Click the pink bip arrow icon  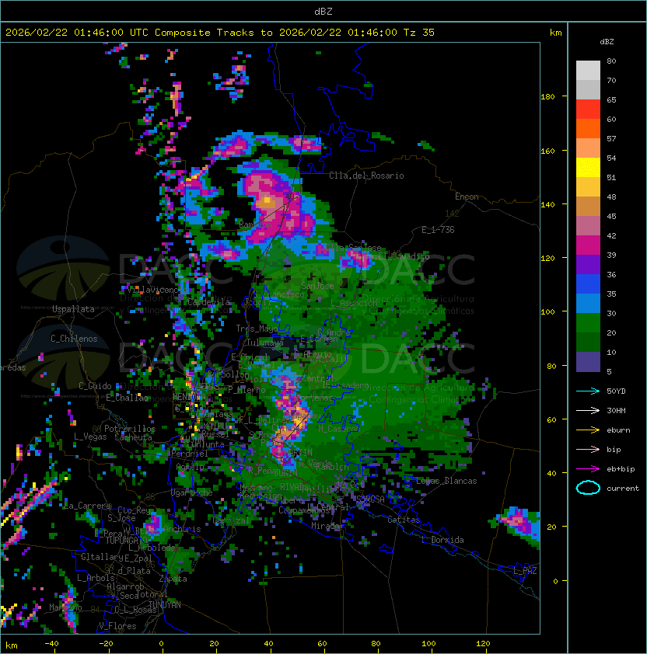588,449
